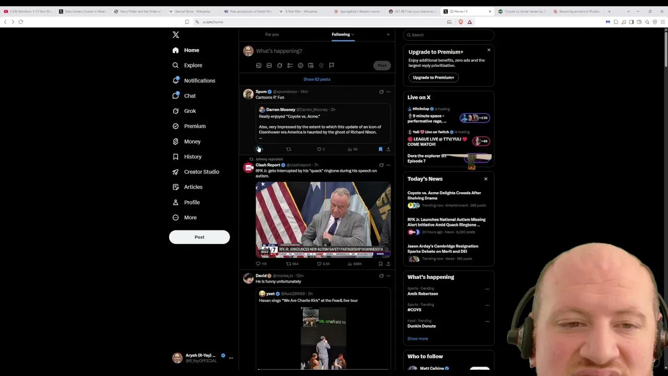668x376 pixels.
Task: Bookmark this page in the address bar
Action: coord(187,22)
